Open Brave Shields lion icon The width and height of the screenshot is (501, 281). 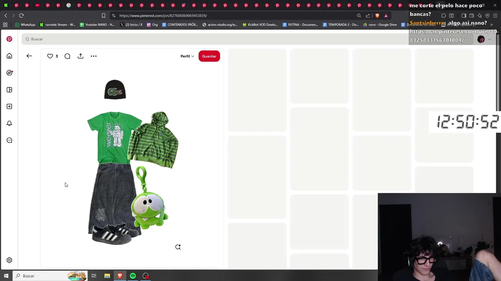click(377, 16)
